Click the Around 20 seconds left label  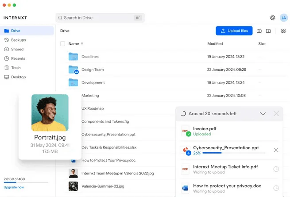[x=213, y=114]
